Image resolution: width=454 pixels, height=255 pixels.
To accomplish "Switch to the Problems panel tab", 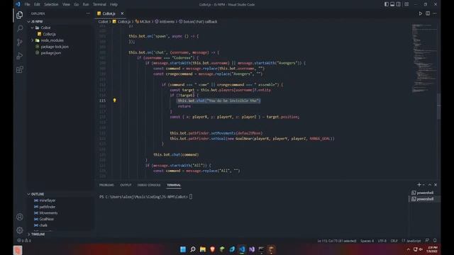I will click(106, 185).
